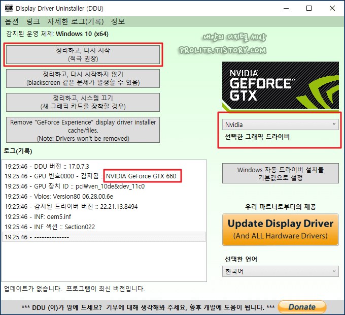Click Windows 자동 드라이버 설치를 기본값으로 설정 button
Image resolution: width=345 pixels, height=315 pixels.
pyautogui.click(x=281, y=173)
